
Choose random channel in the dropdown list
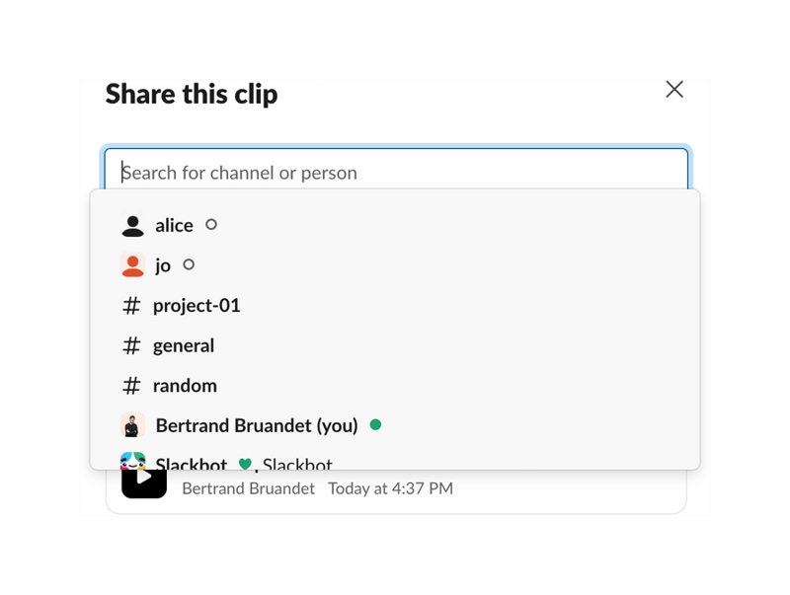tap(187, 385)
